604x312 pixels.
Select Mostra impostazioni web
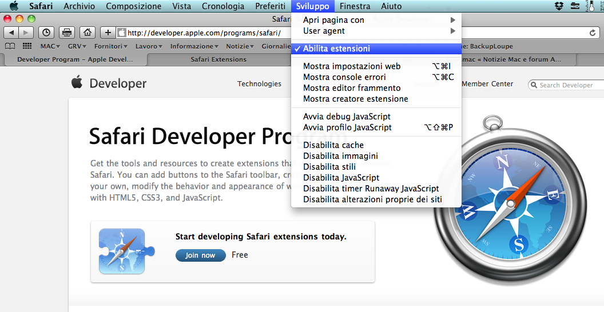pyautogui.click(x=376, y=66)
